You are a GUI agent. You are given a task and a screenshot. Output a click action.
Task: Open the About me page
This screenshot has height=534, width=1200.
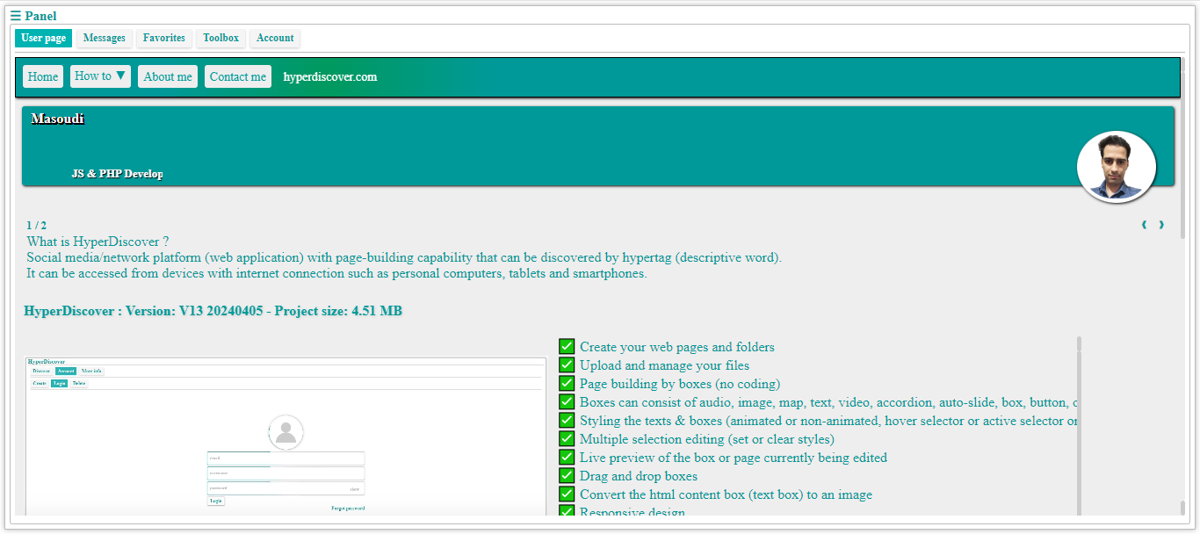pos(168,76)
